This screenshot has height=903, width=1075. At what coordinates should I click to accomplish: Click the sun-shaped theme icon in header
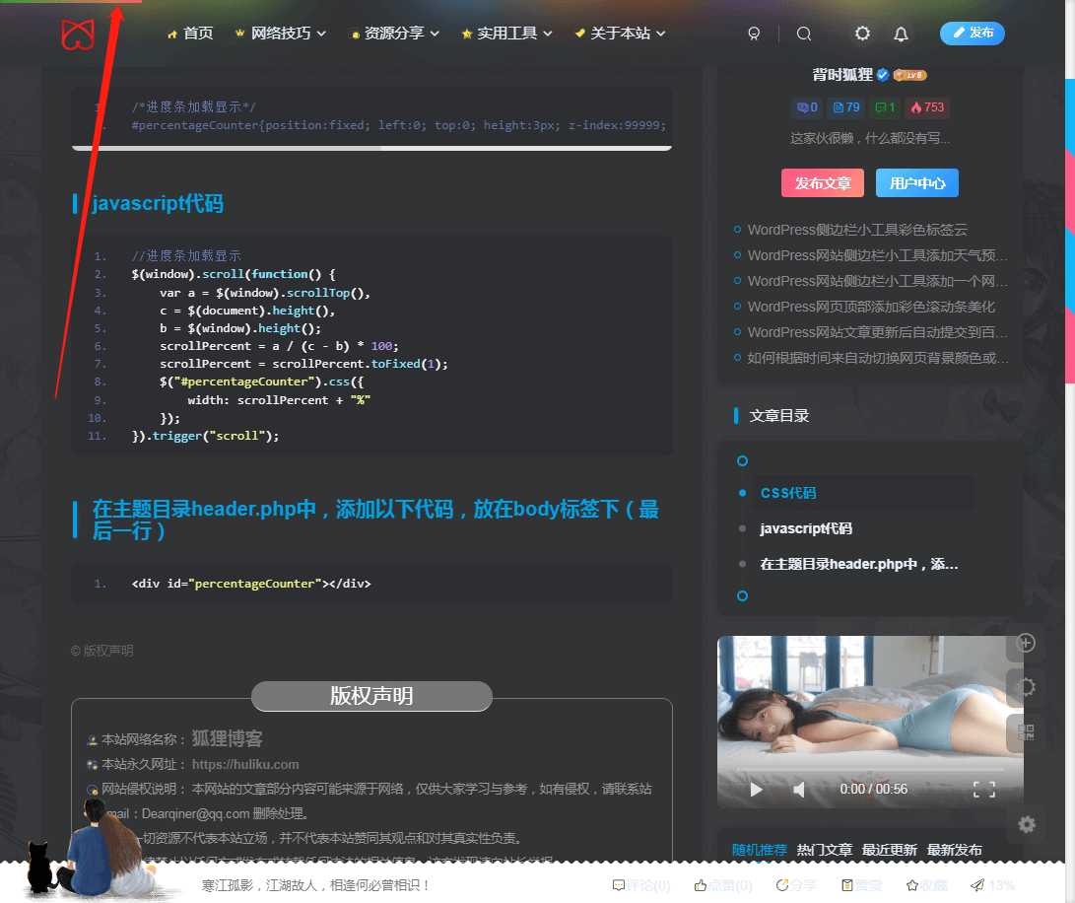[862, 34]
